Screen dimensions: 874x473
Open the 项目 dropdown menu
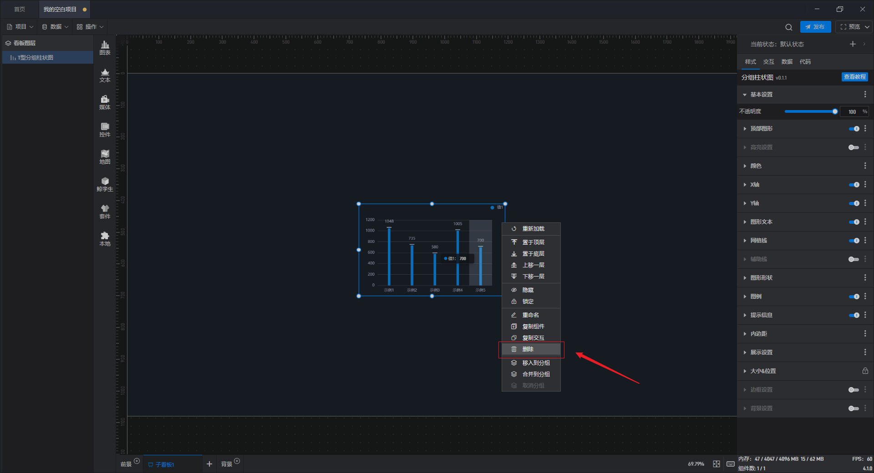20,27
